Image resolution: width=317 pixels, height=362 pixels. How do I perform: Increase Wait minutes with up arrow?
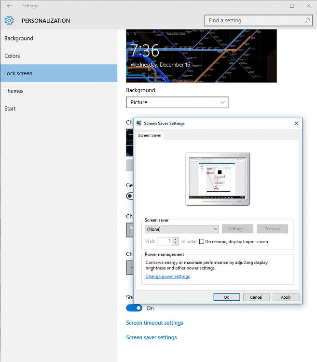pos(176,239)
